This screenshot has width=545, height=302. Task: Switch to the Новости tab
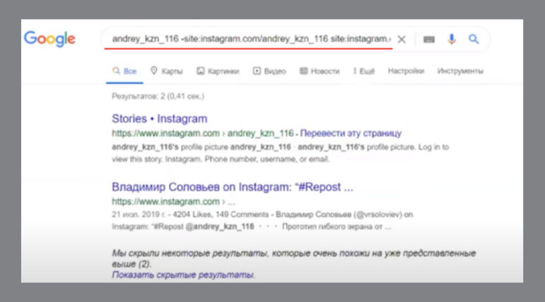324,71
